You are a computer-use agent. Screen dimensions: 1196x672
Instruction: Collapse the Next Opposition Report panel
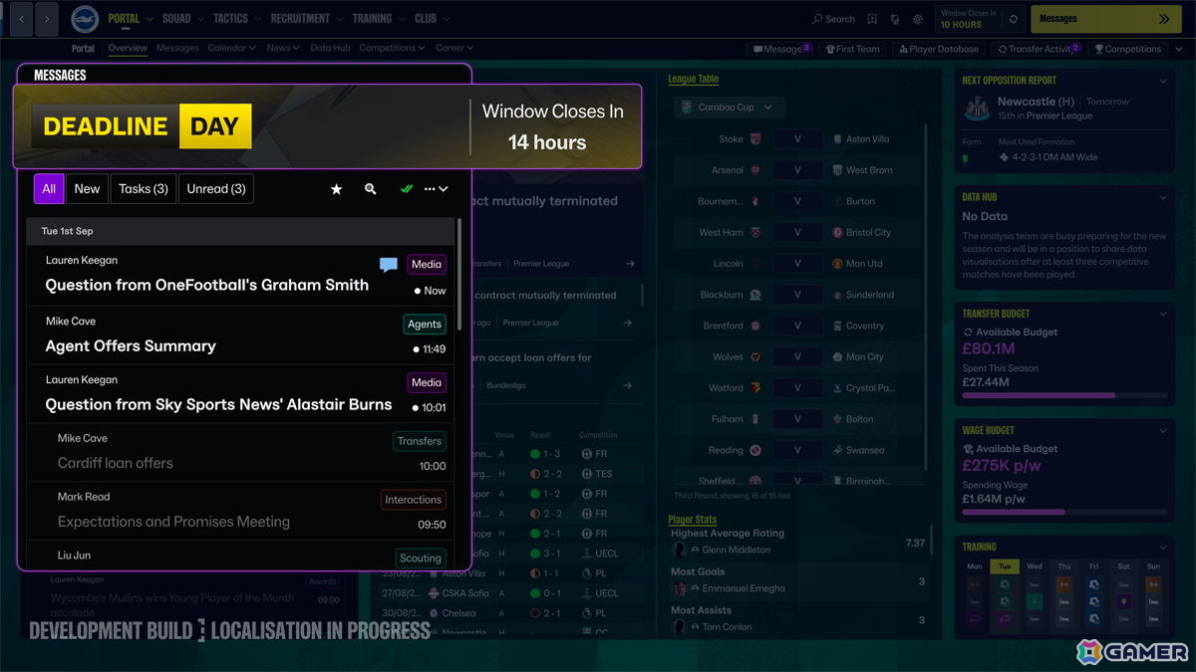1163,81
